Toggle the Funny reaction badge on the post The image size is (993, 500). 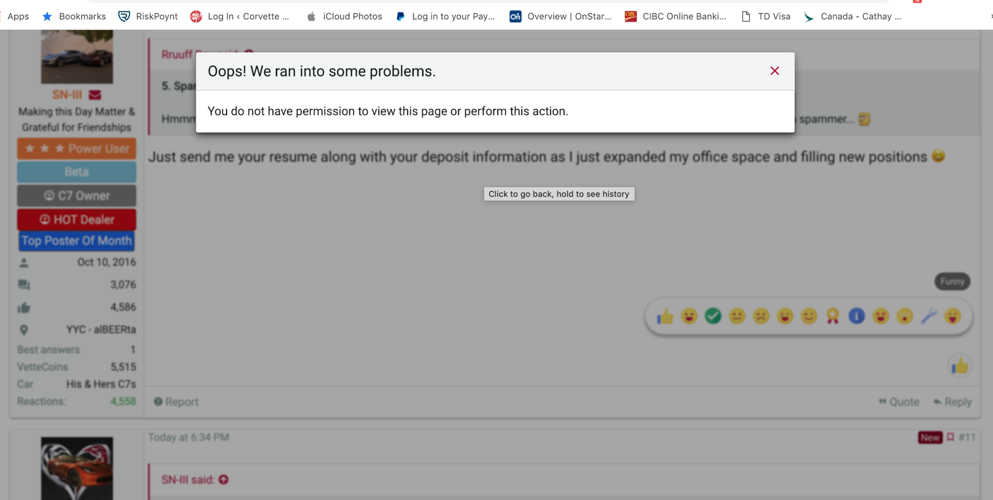pos(952,281)
